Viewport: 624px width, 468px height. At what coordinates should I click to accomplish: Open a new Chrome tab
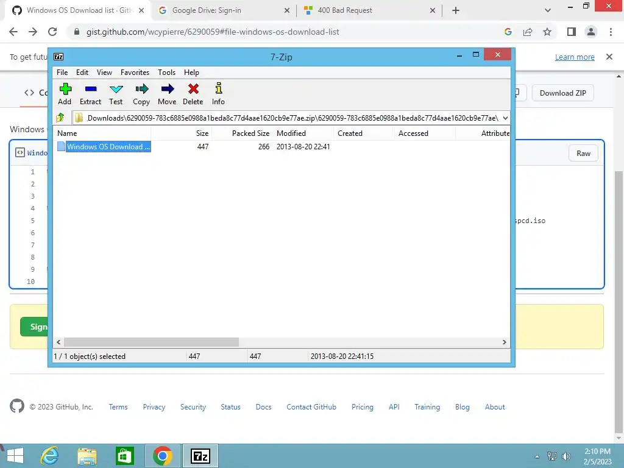(456, 10)
